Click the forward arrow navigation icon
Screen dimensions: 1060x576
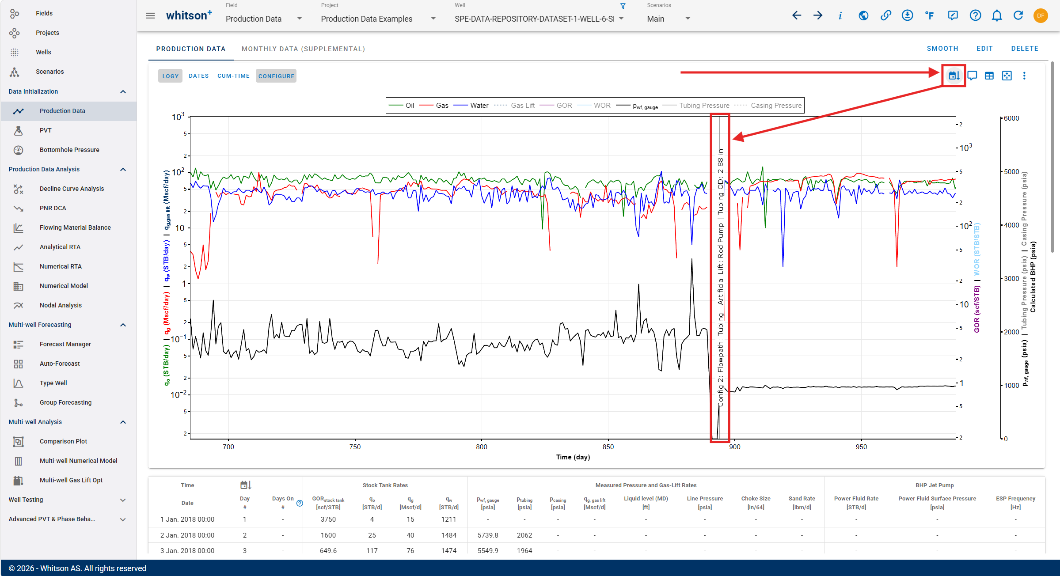click(818, 16)
